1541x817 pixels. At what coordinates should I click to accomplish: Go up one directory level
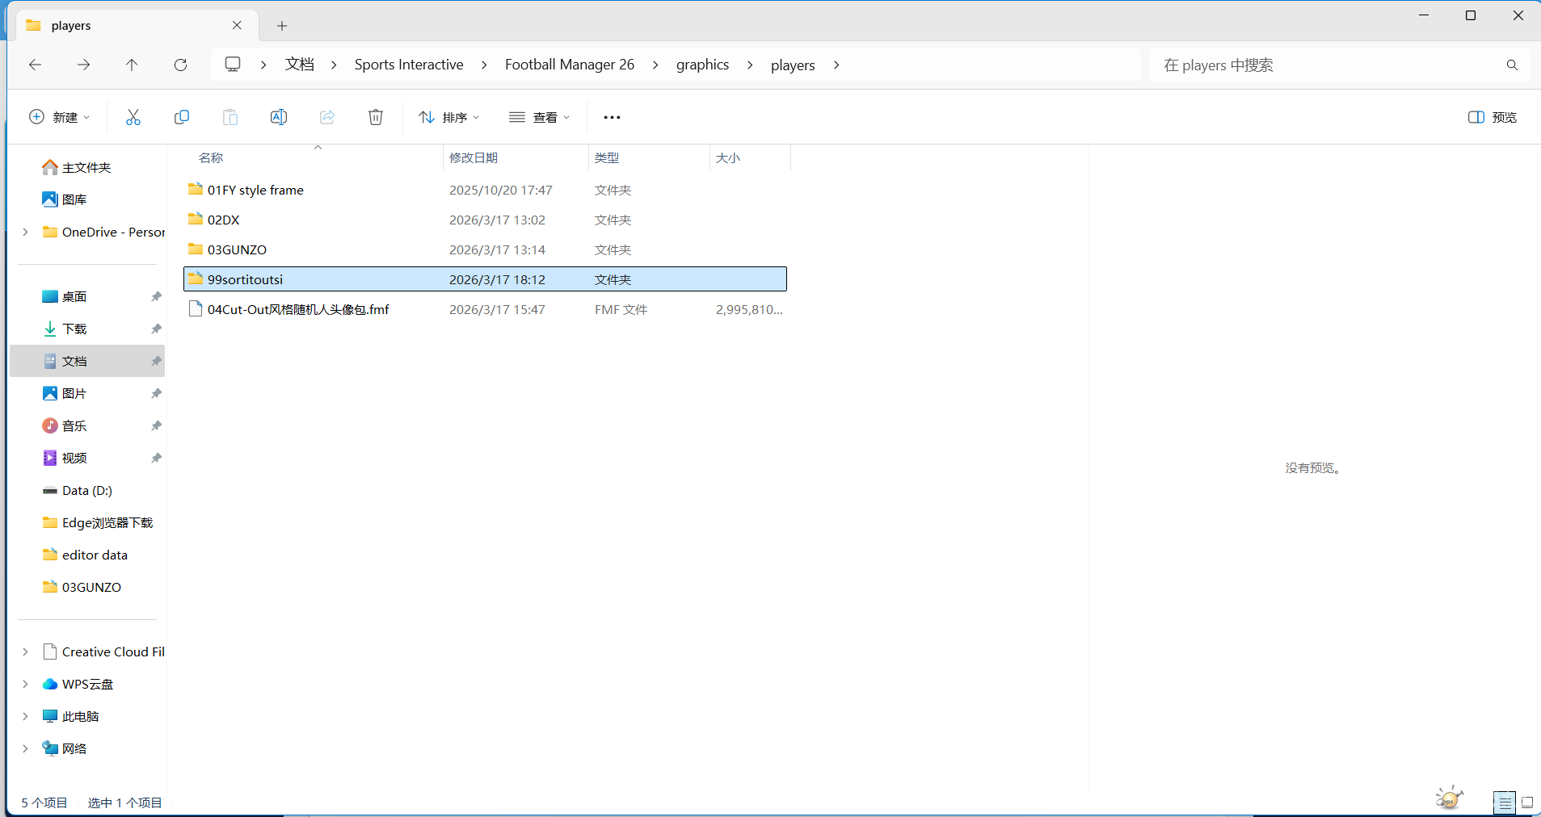tap(132, 65)
